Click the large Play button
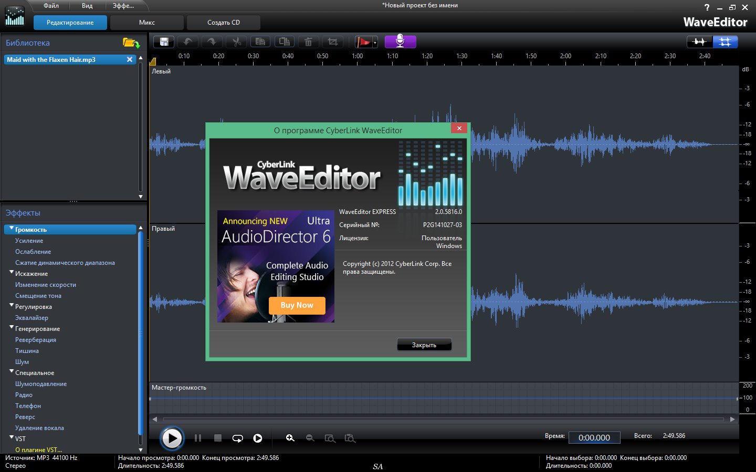The image size is (756, 472). pyautogui.click(x=172, y=438)
